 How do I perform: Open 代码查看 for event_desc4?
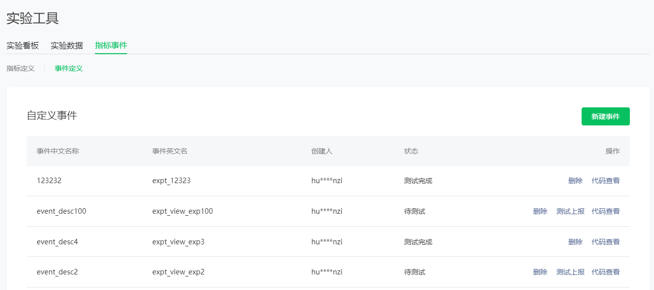[605, 242]
